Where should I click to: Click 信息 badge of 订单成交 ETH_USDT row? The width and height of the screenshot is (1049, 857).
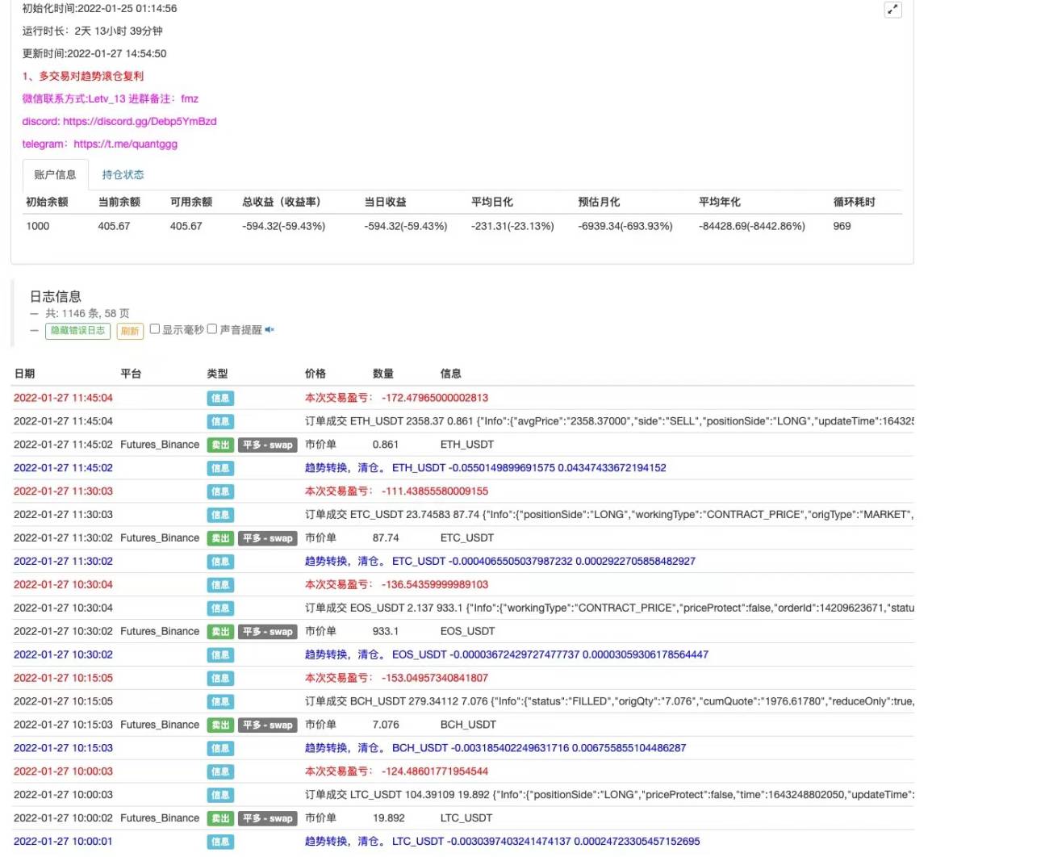[x=220, y=421]
